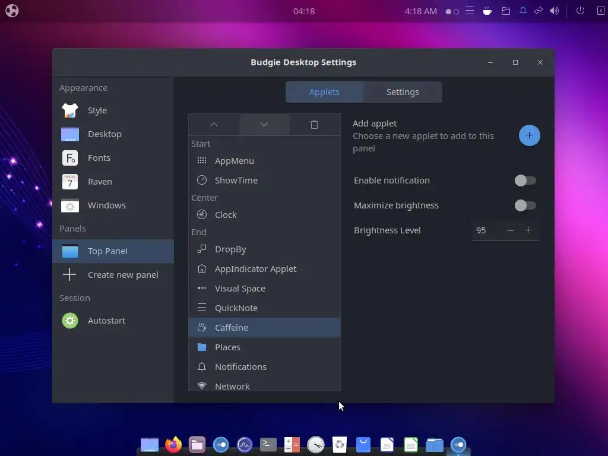Select the Visual Space applet
Viewport: 608px width, 456px height.
pyautogui.click(x=264, y=289)
